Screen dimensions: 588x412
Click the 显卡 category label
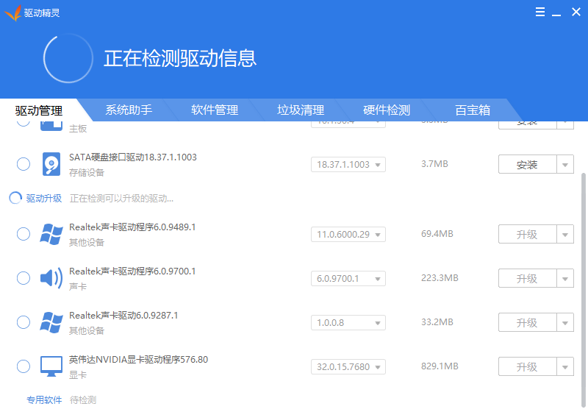(x=78, y=375)
